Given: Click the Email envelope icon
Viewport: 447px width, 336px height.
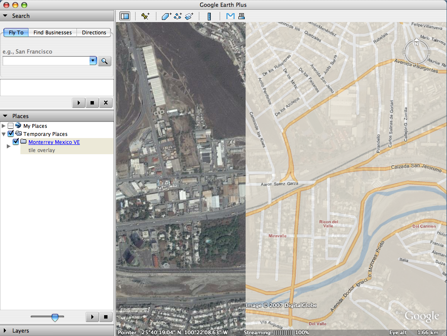Looking at the screenshot, I should [x=230, y=16].
